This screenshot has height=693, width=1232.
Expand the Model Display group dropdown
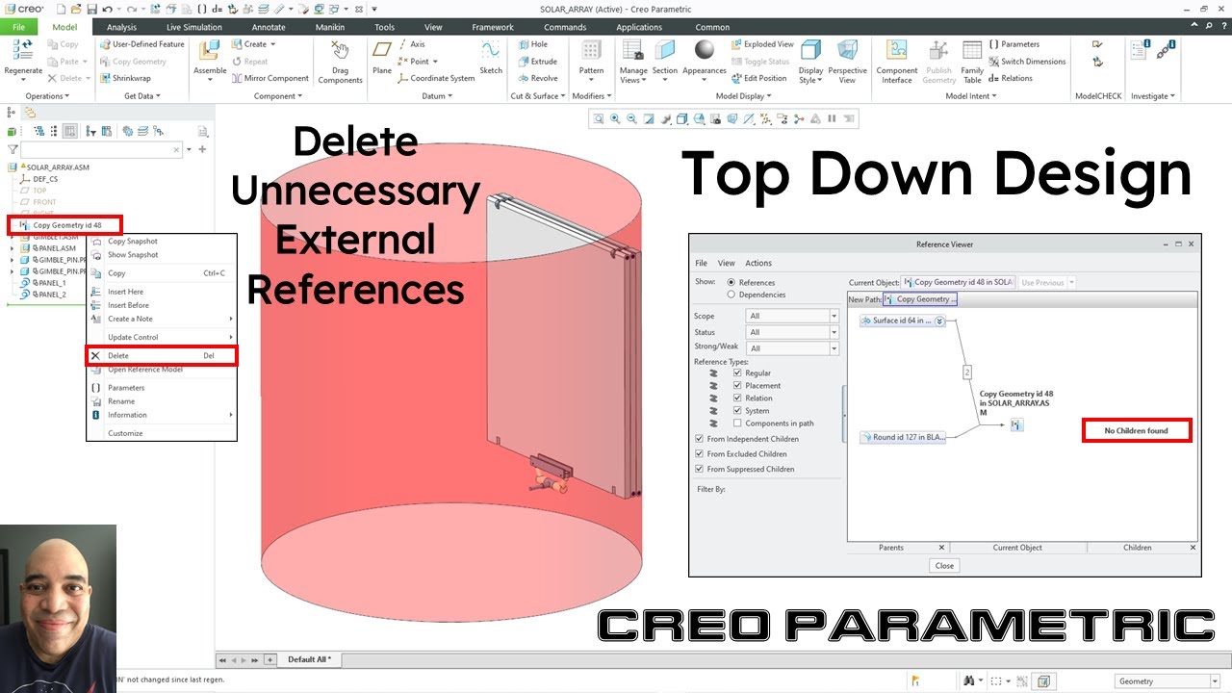(743, 96)
